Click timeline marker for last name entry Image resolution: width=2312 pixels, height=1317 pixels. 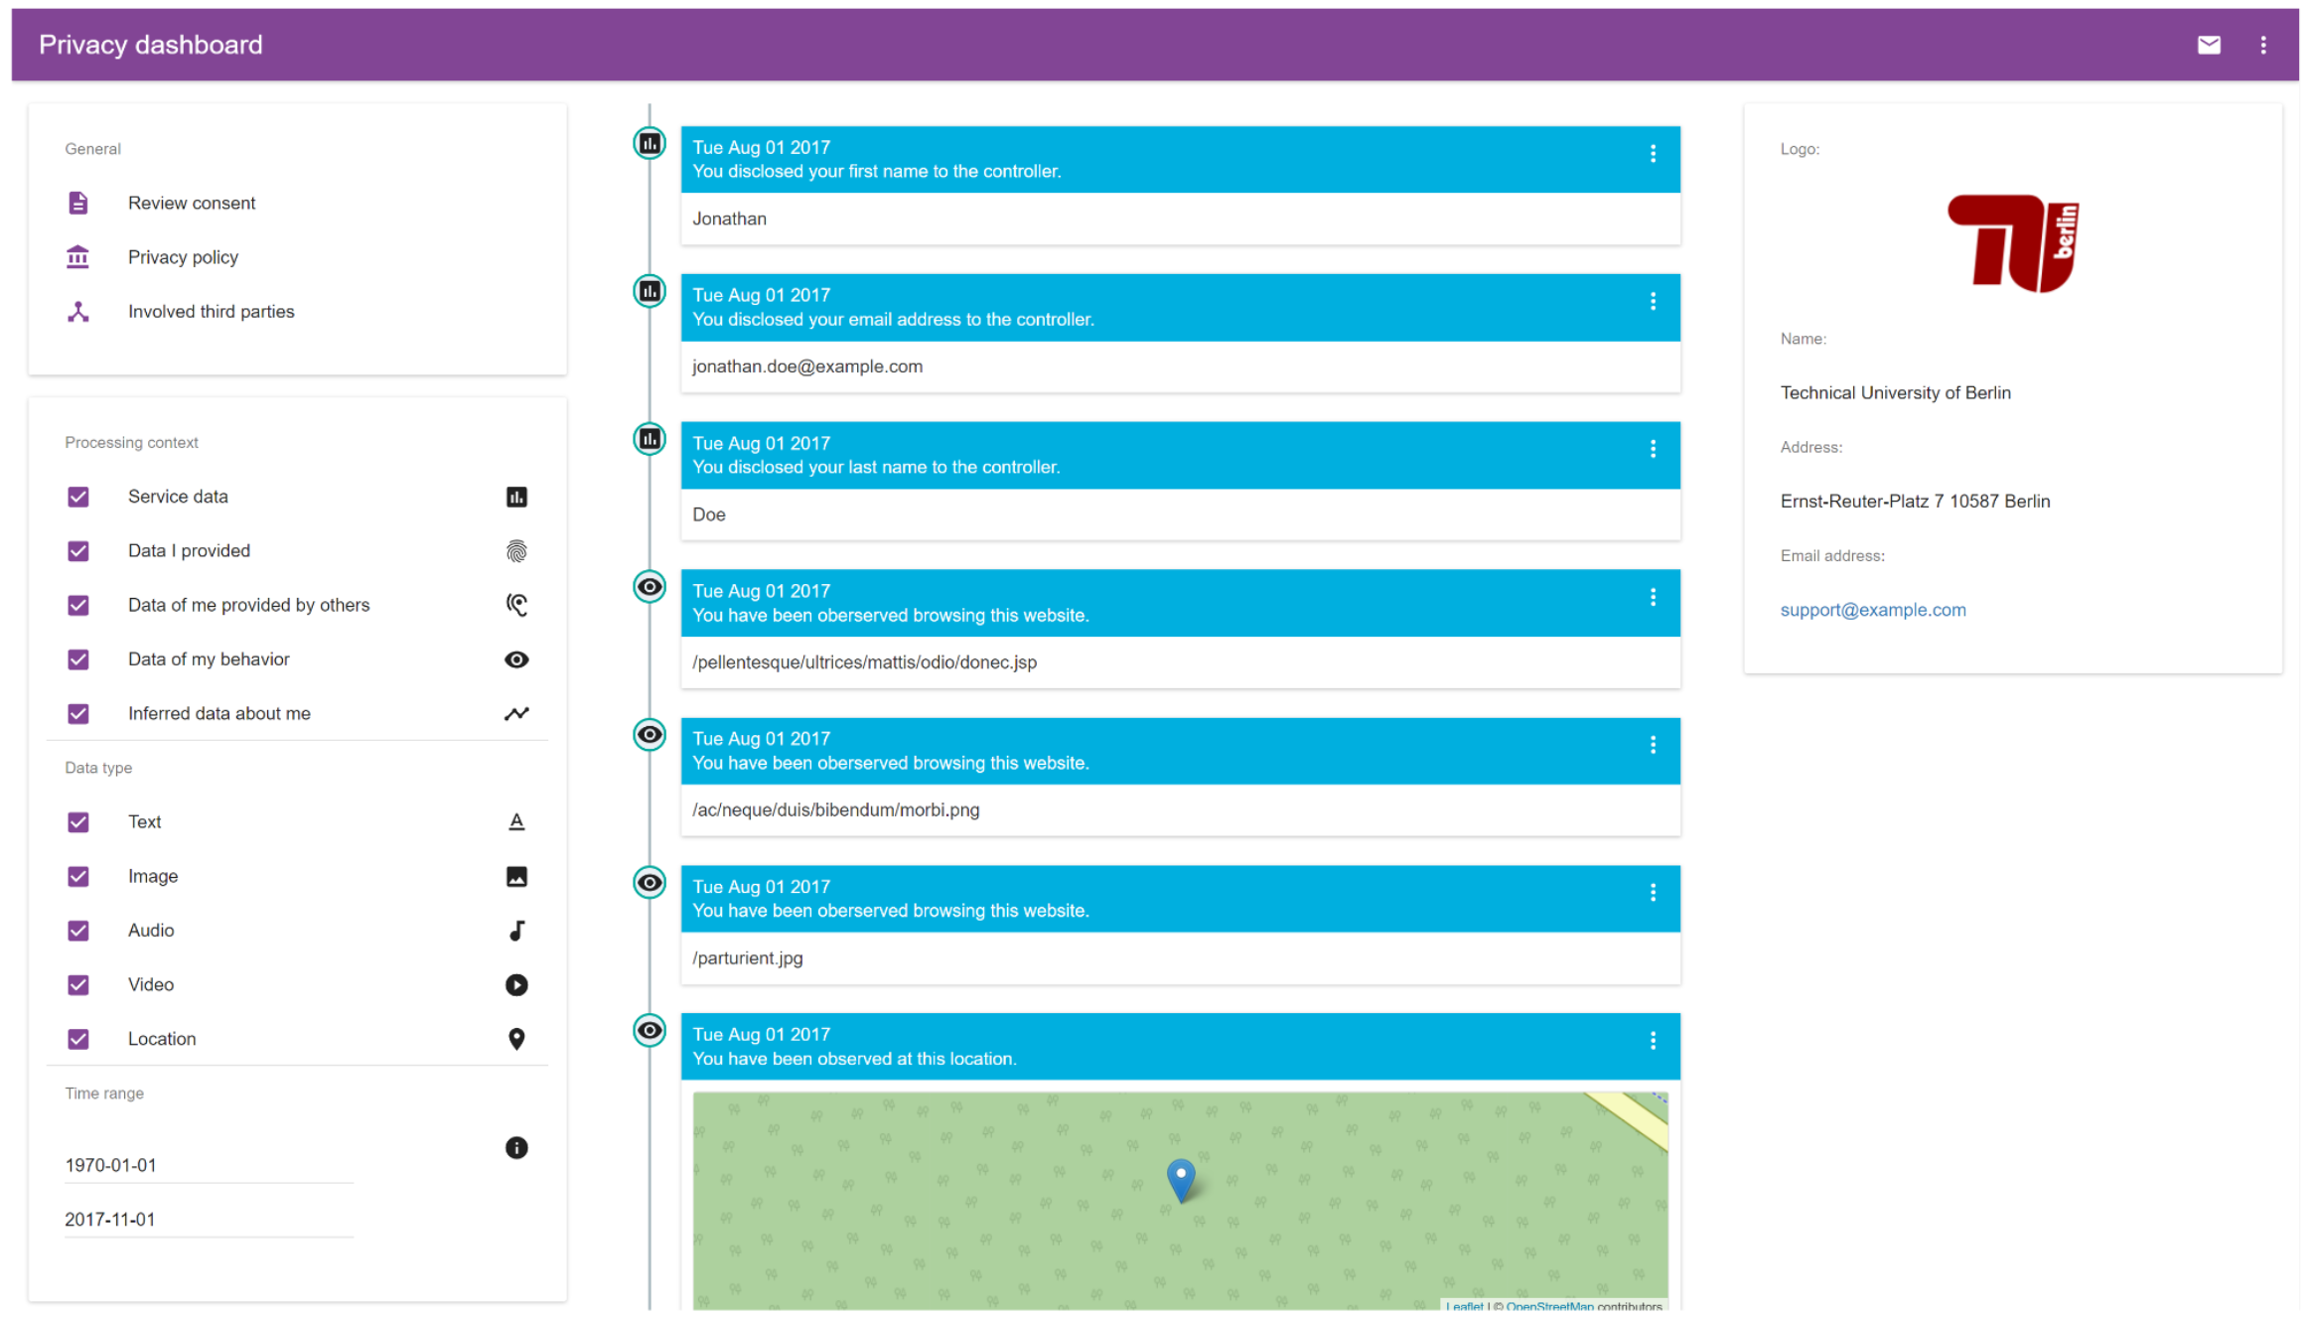[650, 439]
